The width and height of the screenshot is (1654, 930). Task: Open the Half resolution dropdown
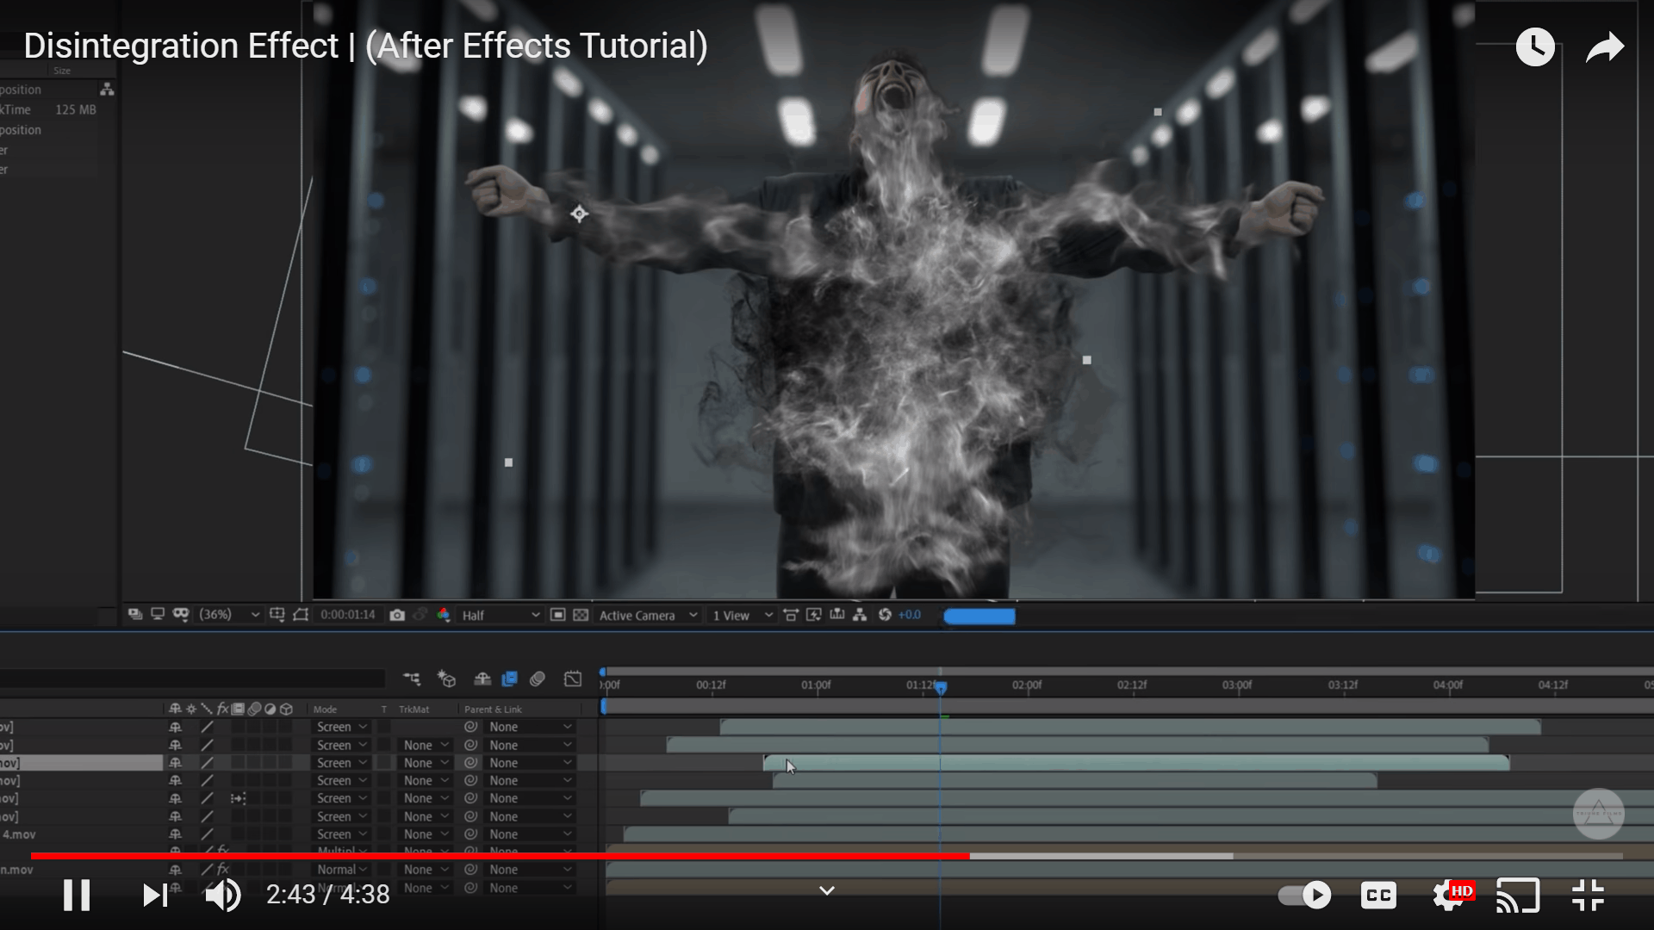[x=501, y=615]
